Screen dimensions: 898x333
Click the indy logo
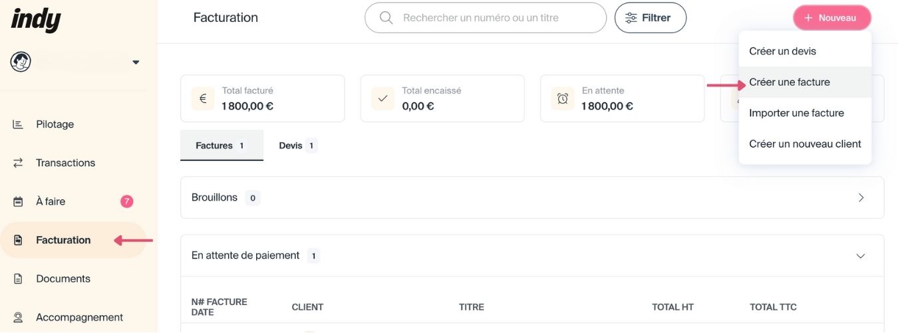pos(36,20)
